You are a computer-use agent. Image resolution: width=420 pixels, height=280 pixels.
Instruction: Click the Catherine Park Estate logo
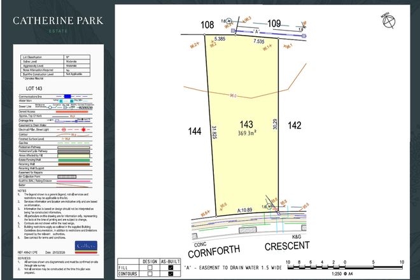pyautogui.click(x=52, y=24)
